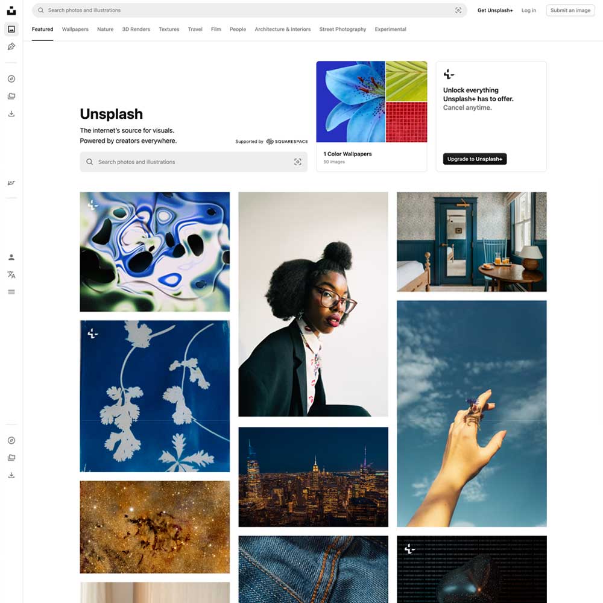
Task: Select the 3D Renders tab
Action: click(136, 29)
